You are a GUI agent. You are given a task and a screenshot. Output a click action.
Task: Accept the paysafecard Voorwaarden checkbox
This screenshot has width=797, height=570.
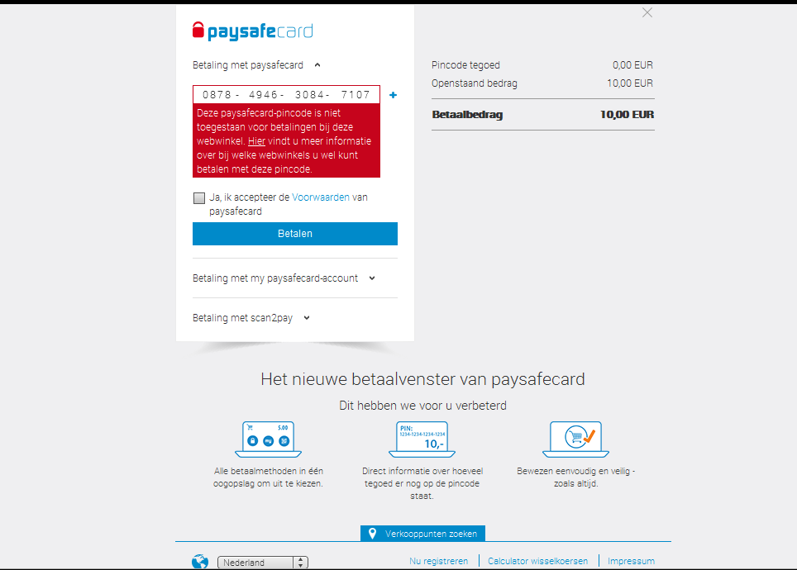pyautogui.click(x=199, y=198)
